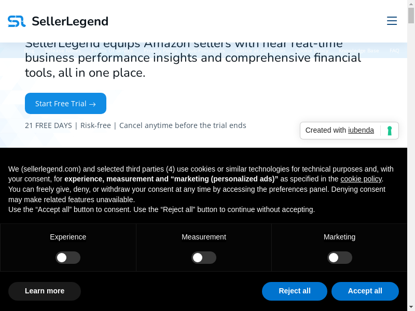The width and height of the screenshot is (415, 311).
Task: Click the SellerLegend logo icon
Action: coord(17,21)
